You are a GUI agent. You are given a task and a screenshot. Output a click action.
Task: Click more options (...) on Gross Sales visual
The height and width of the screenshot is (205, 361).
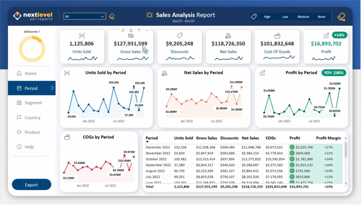tap(147, 30)
